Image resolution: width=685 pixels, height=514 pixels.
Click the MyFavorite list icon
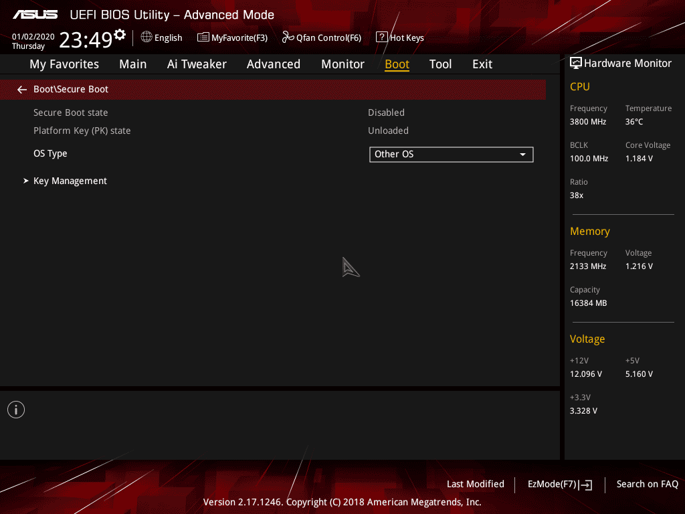tap(203, 37)
